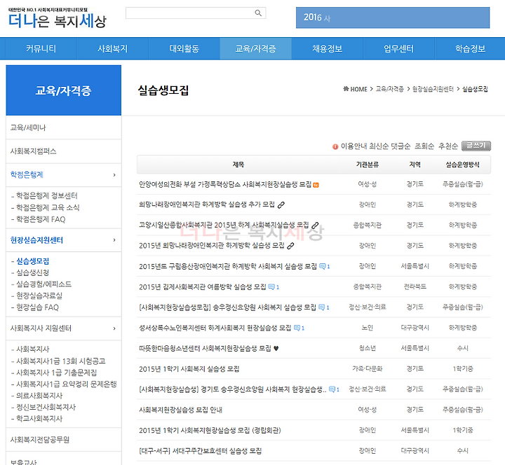Click heart icon on 따뜻한마음청소년센터 post

tap(276, 348)
